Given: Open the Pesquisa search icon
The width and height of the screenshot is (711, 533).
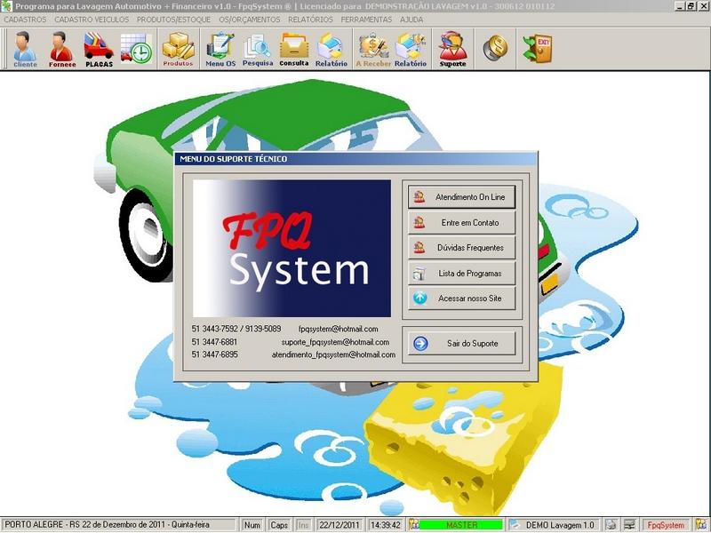Looking at the screenshot, I should 258,50.
